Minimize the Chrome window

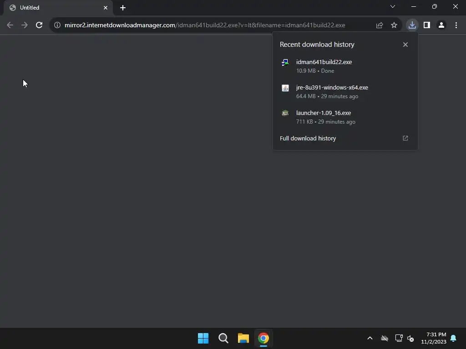click(413, 6)
